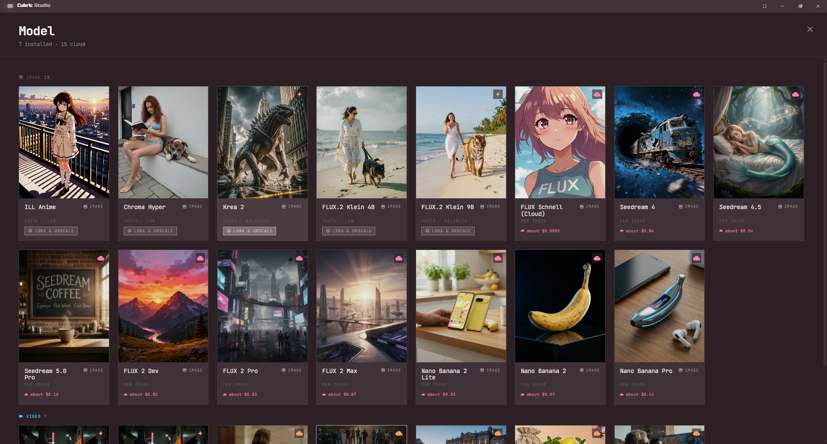This screenshot has width=827, height=444.
Task: Click the cloud badge on Nano Banana Pro thumbnail
Action: [x=696, y=258]
